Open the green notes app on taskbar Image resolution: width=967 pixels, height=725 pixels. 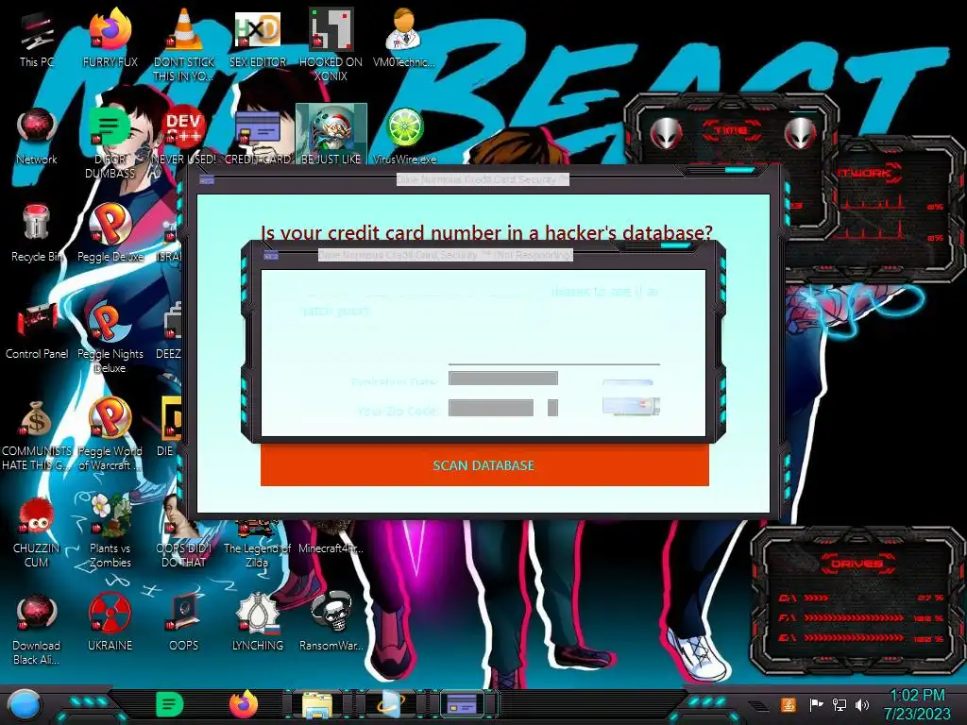pos(170,704)
